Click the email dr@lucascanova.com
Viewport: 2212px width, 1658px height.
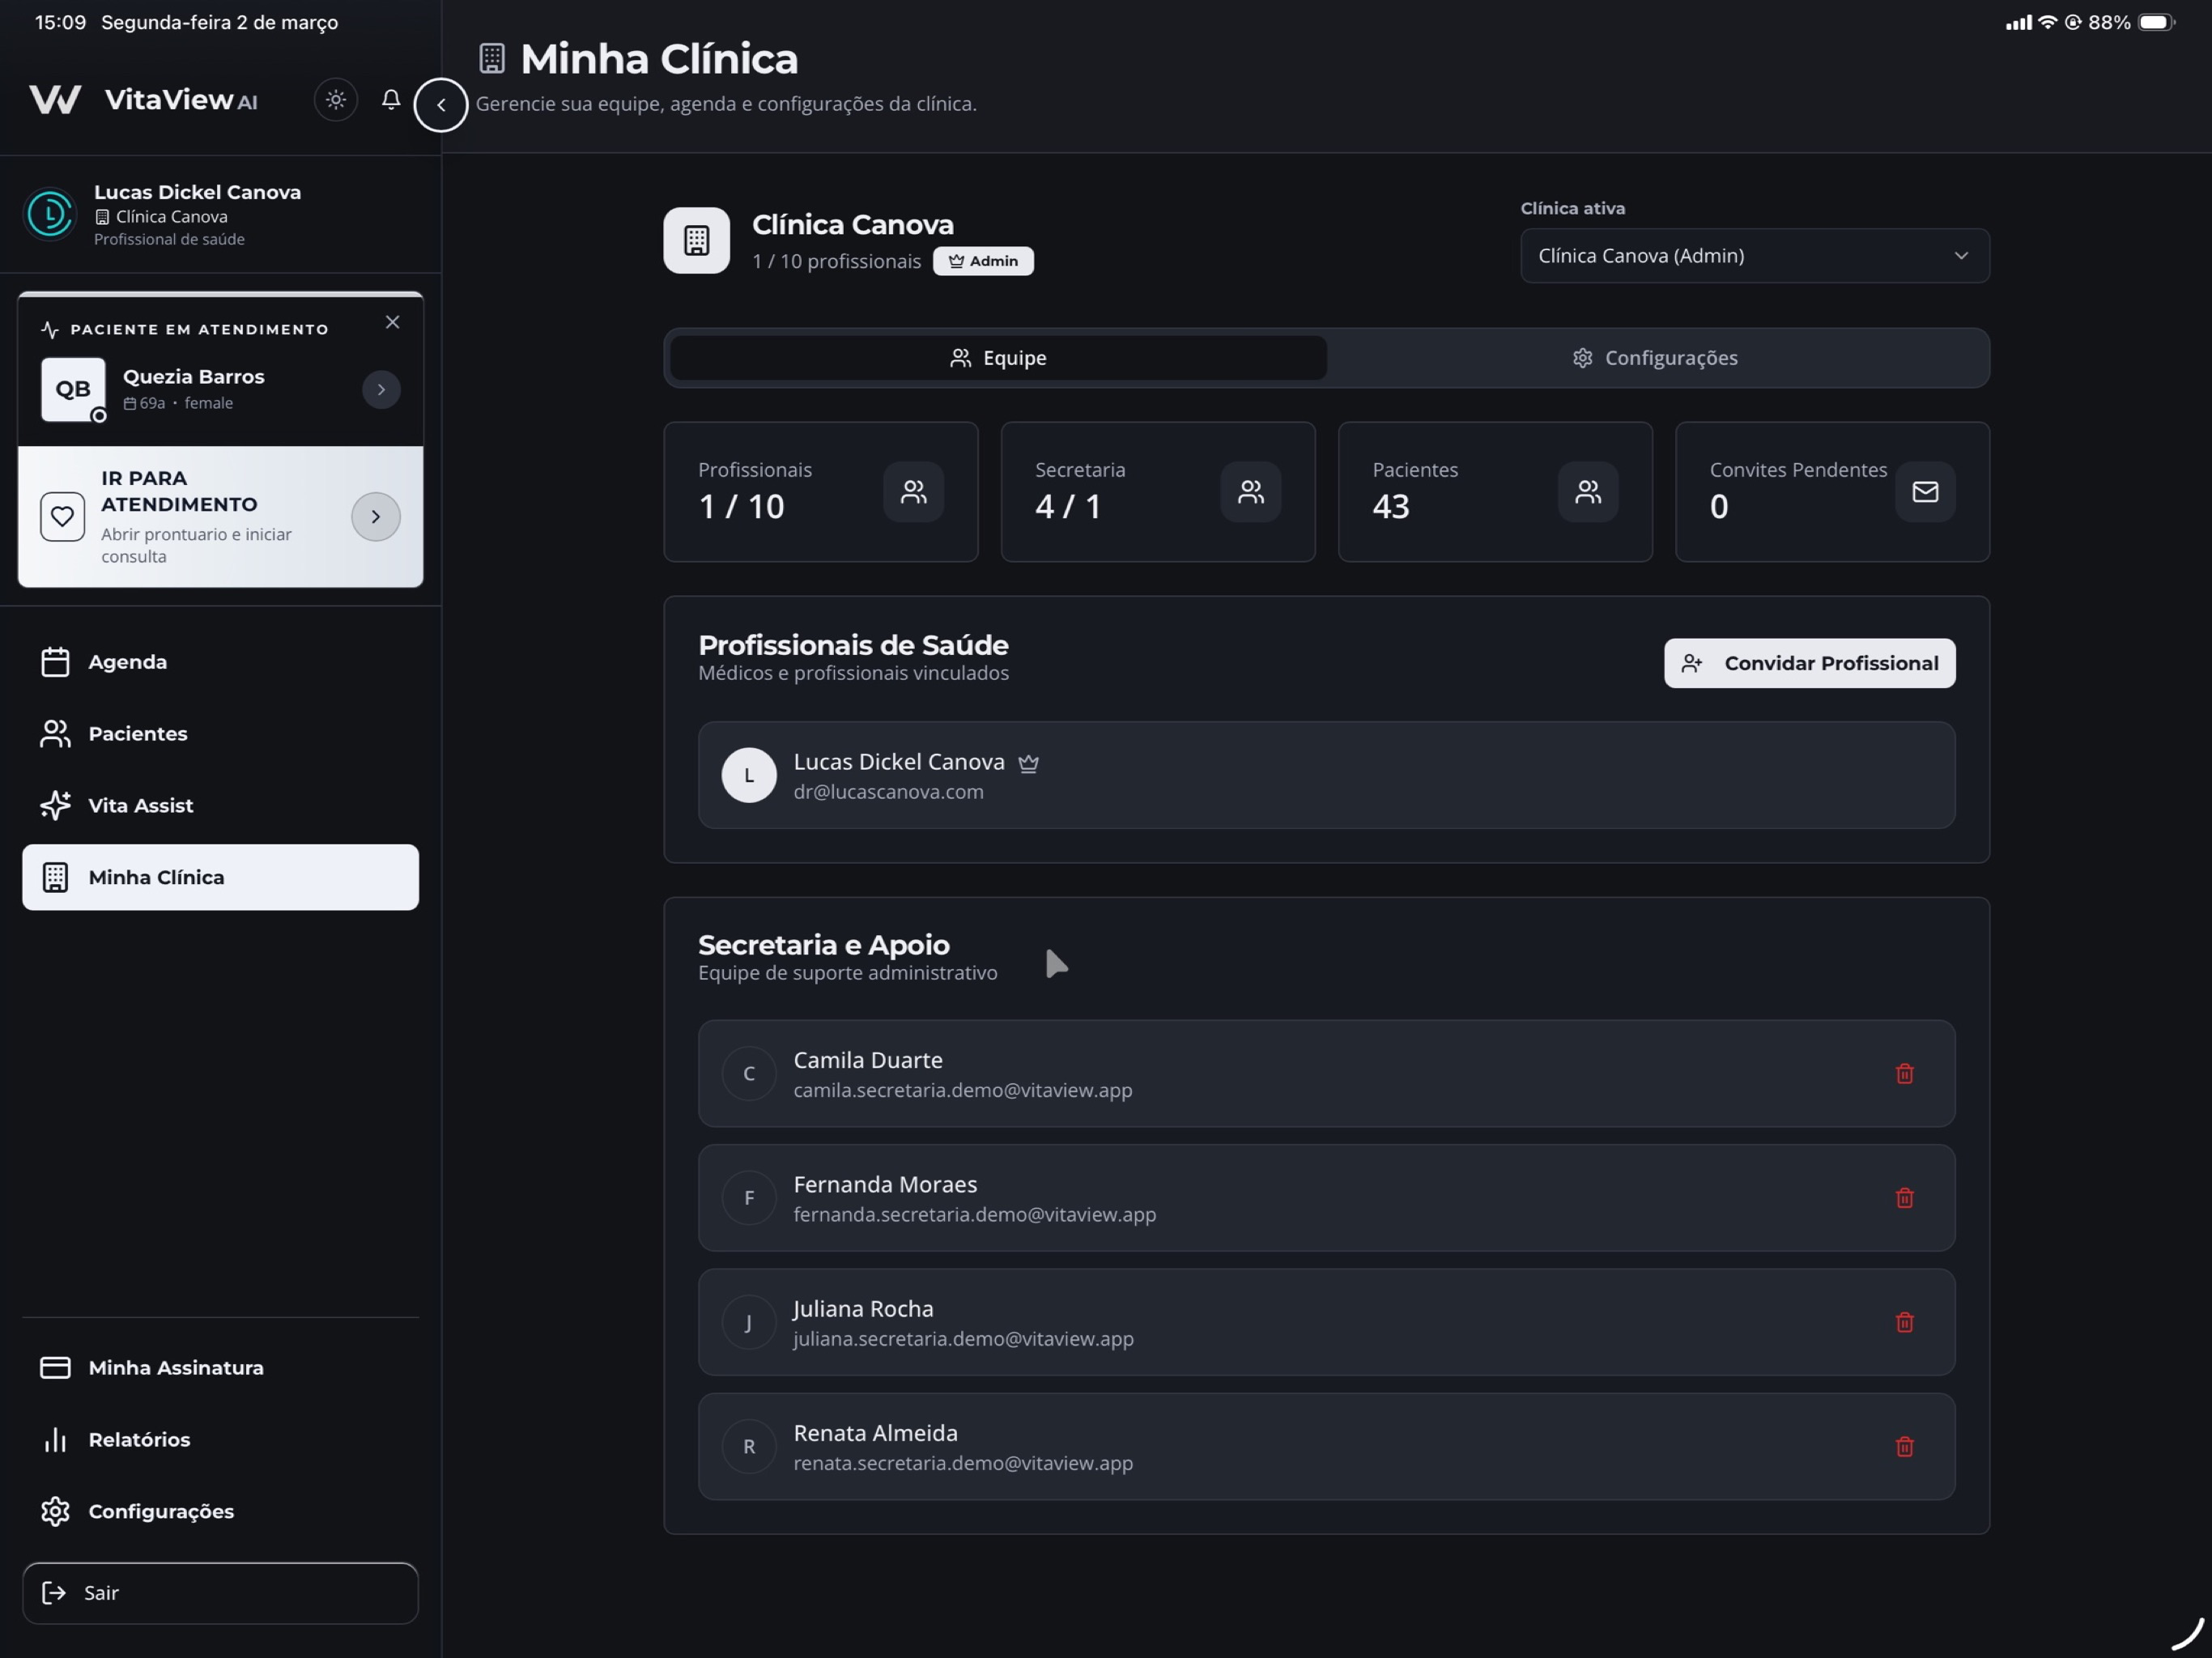pyautogui.click(x=889, y=792)
